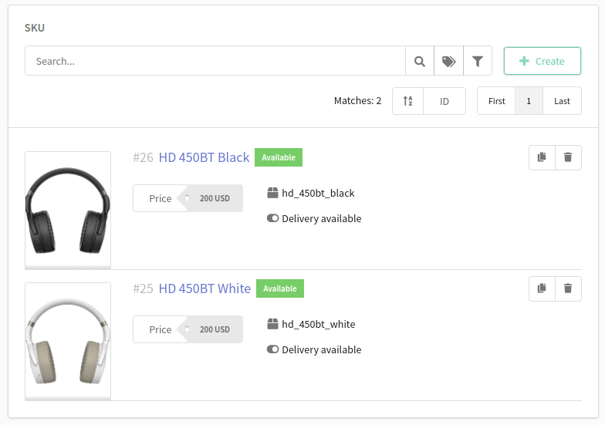Viewport: 605px width, 425px height.
Task: Create a new SKU
Action: (542, 61)
